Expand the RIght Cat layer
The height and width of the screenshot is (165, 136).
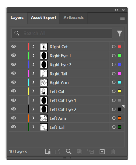pyautogui.click(x=33, y=47)
